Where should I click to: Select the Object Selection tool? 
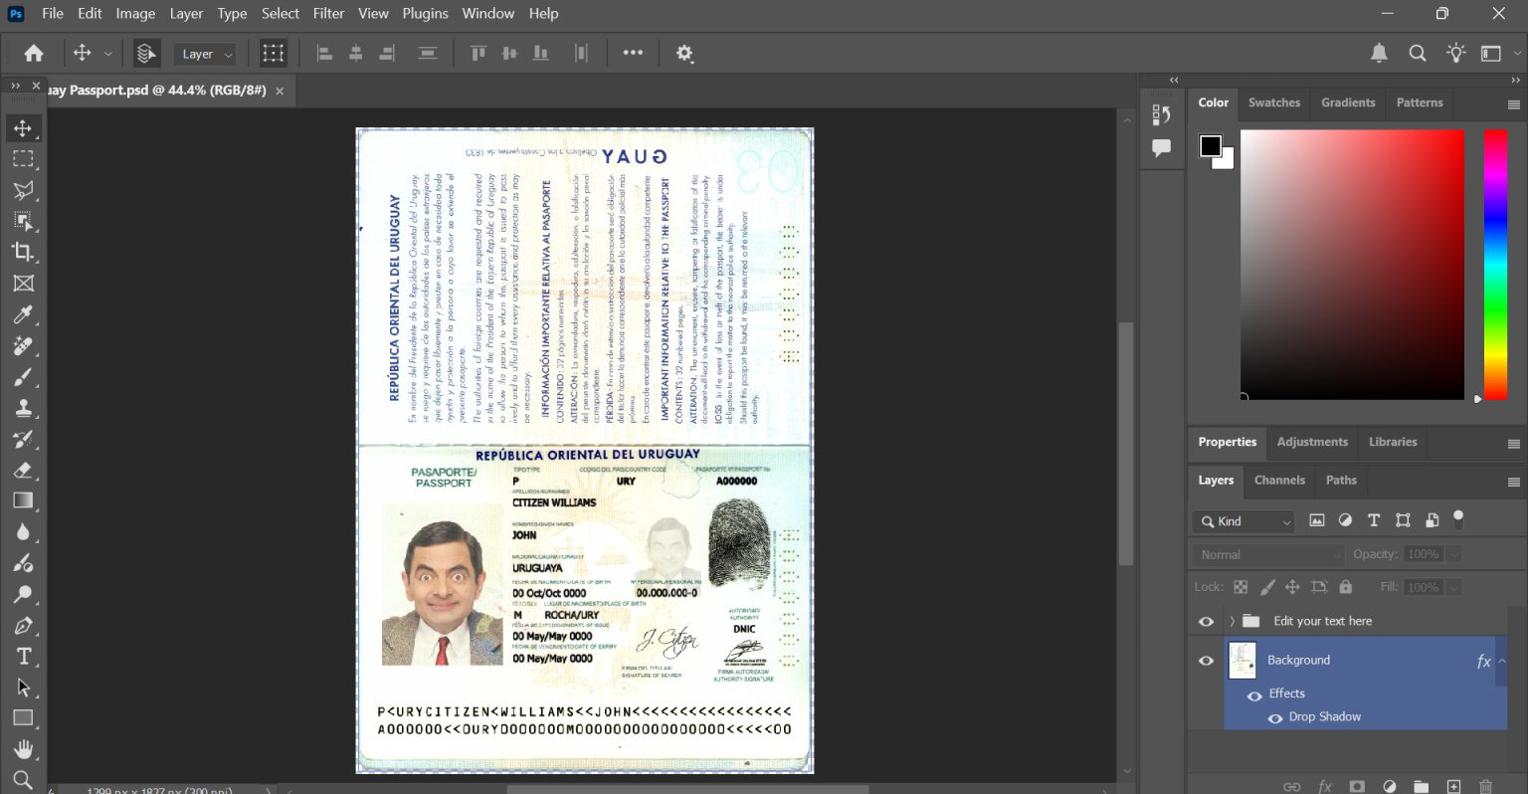[x=23, y=221]
